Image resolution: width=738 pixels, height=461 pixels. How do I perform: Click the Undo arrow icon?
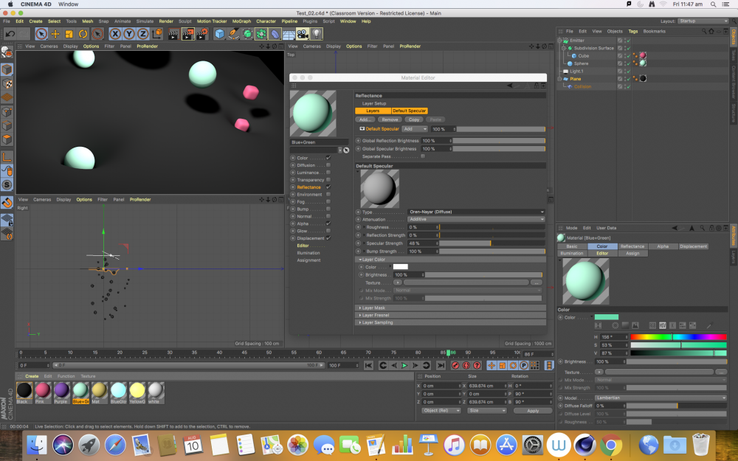click(10, 34)
